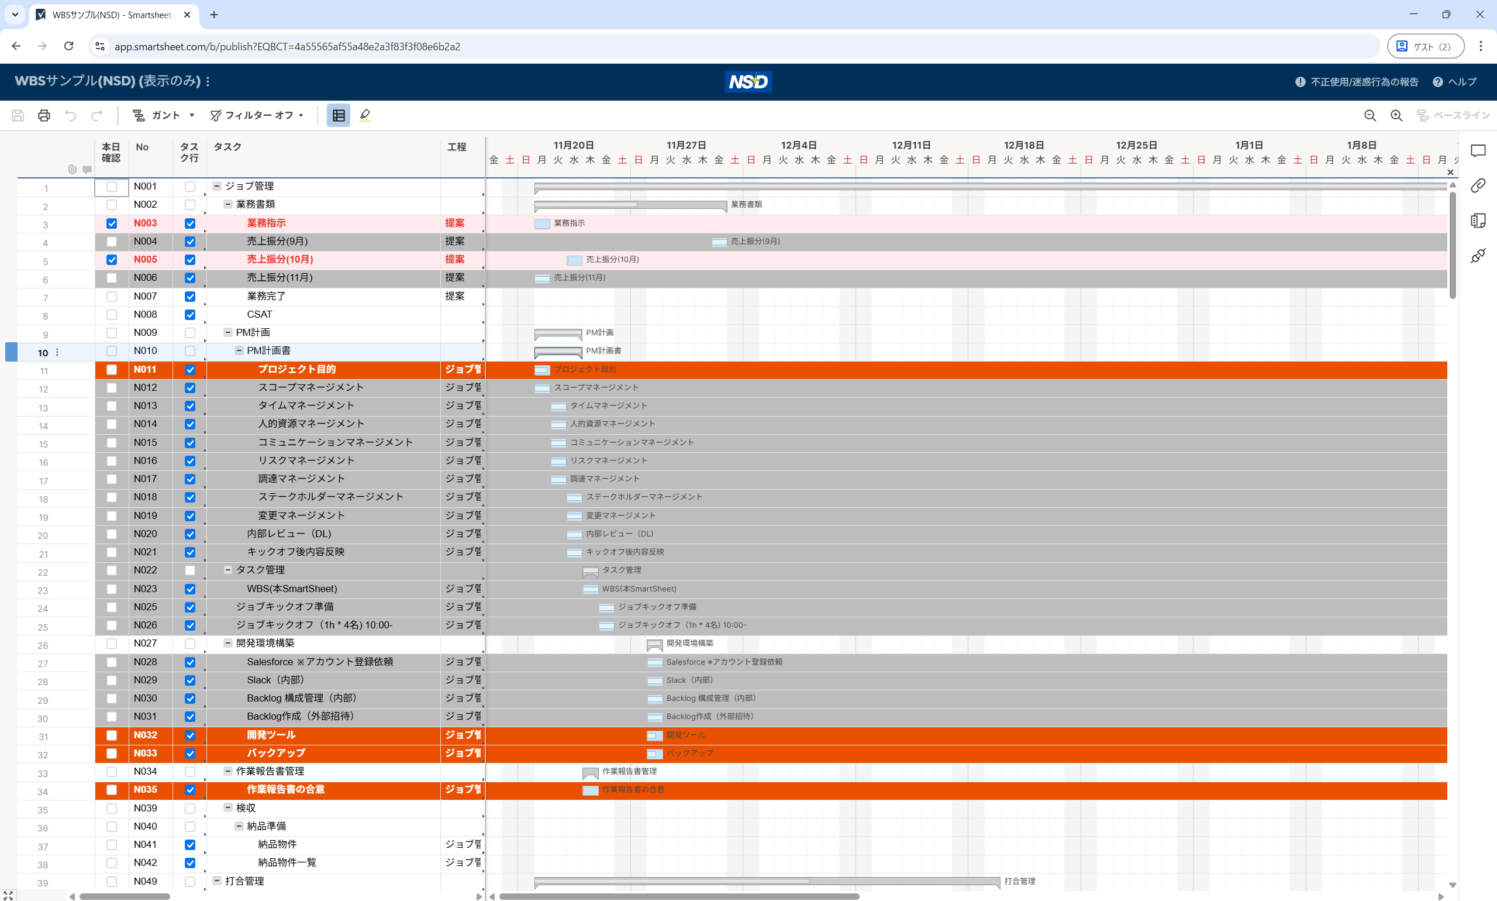The width and height of the screenshot is (1497, 901).
Task: Open the conversations panel icon
Action: point(1478,150)
